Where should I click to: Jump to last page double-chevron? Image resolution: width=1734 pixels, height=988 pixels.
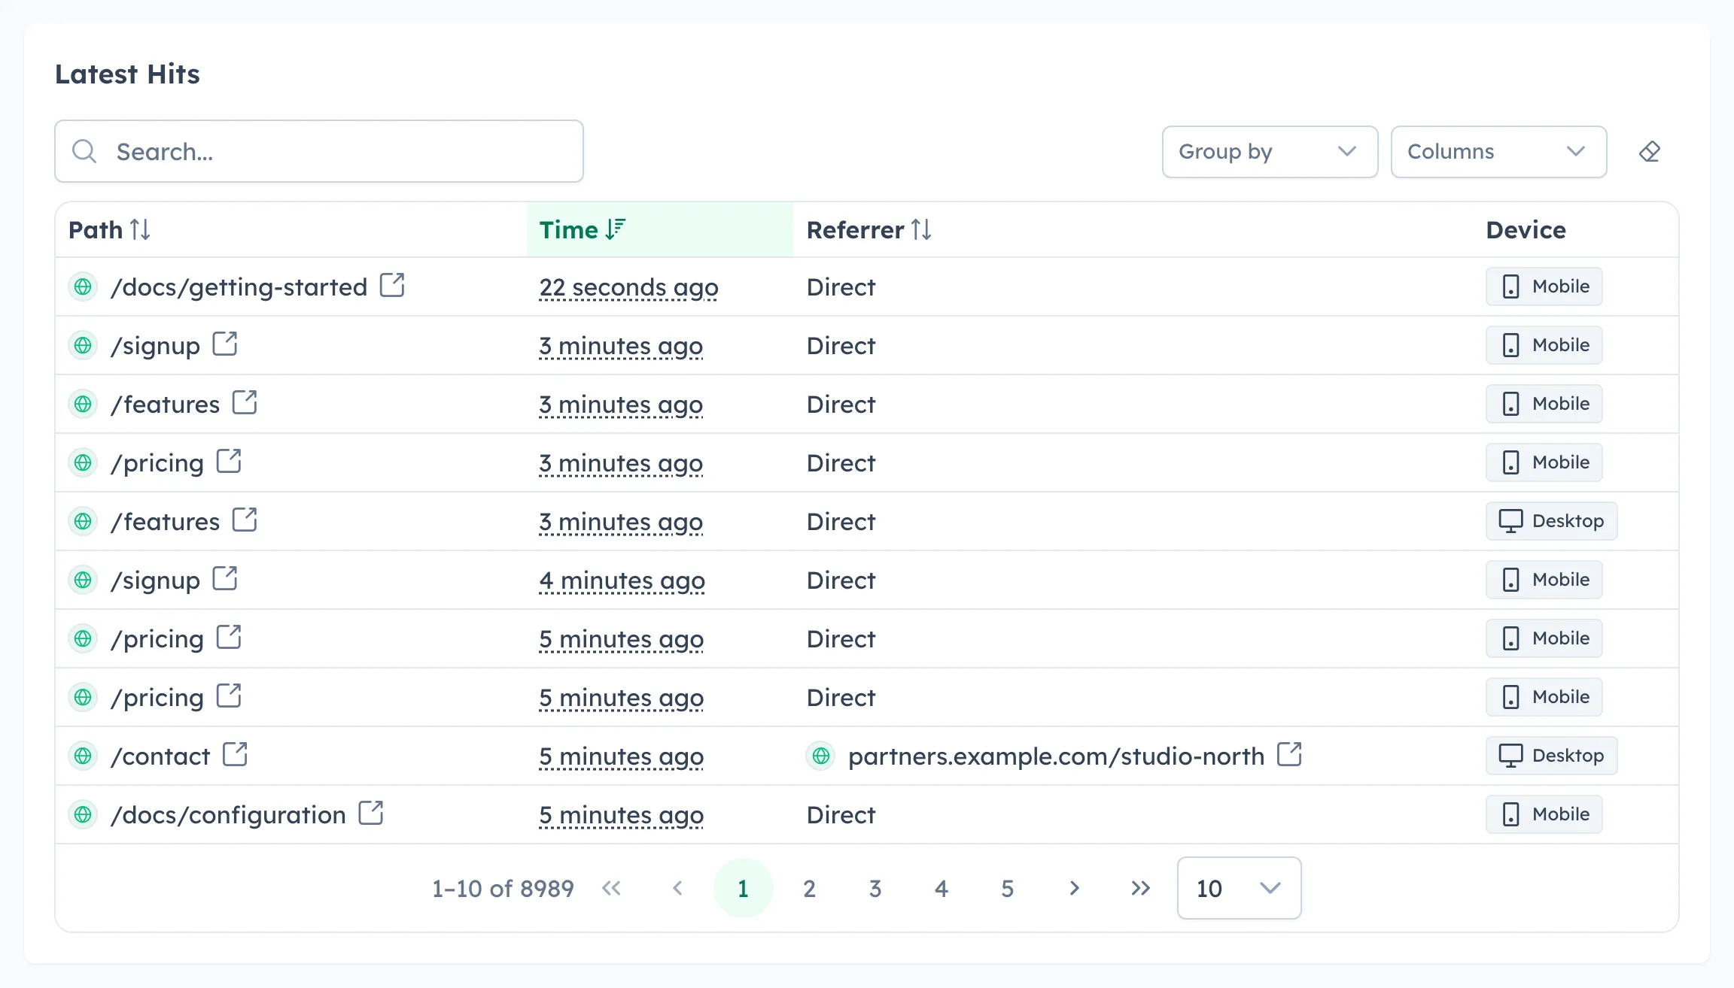1140,888
